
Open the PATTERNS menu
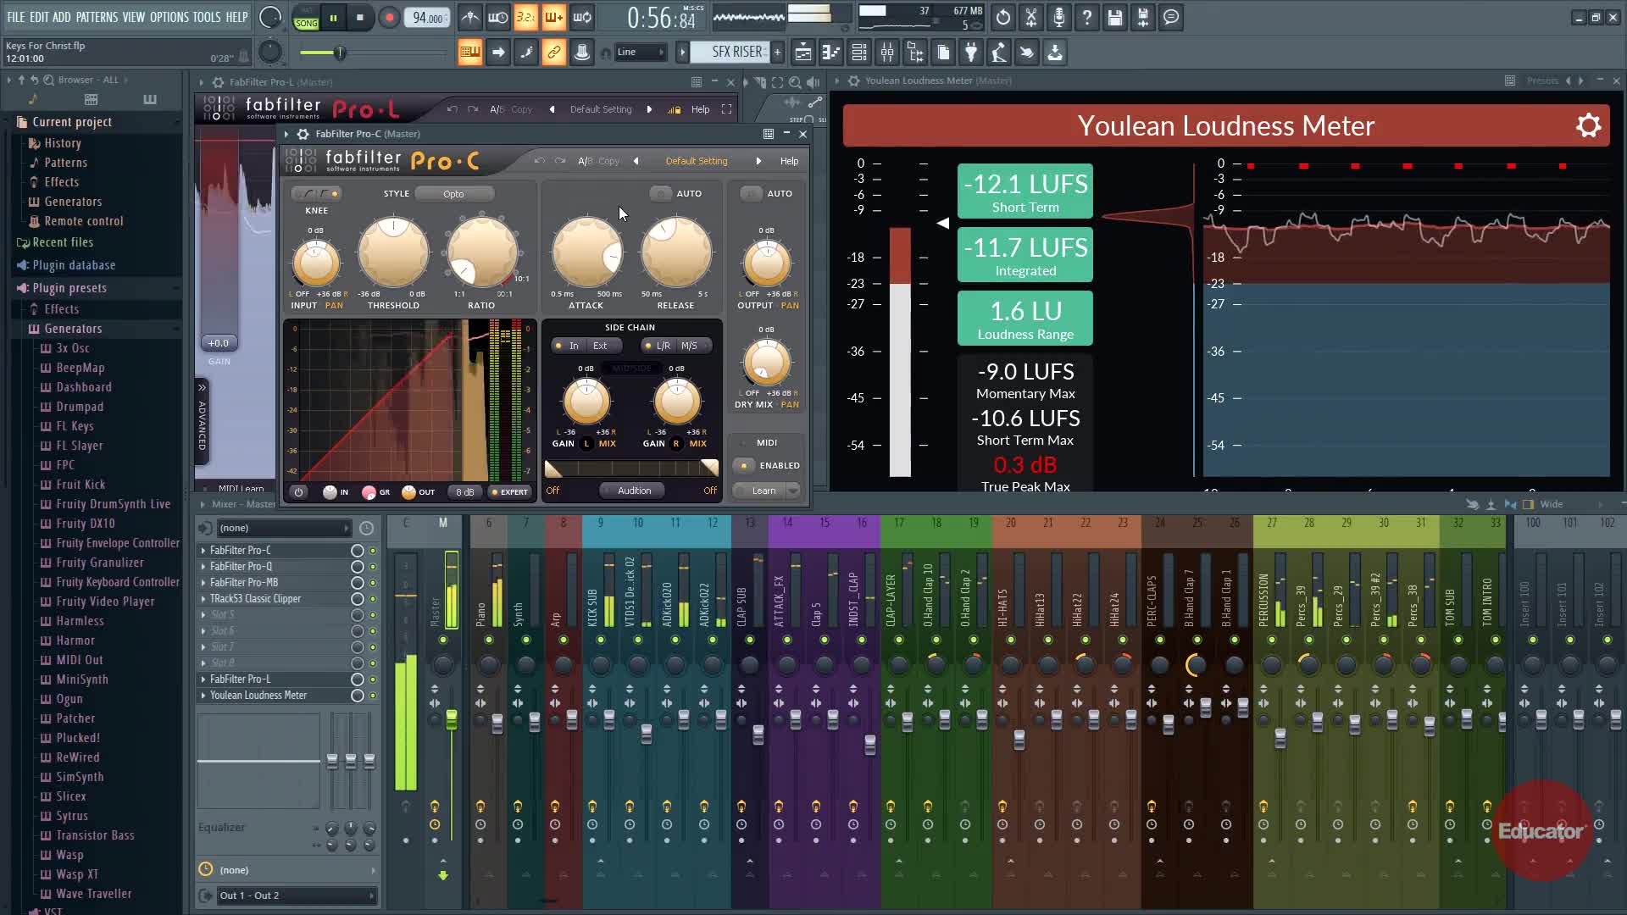tap(97, 17)
